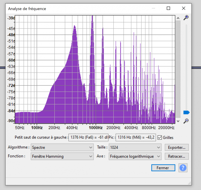Open the Algorithme dropdown showing Spectre
This screenshot has height=190, width=201.
[62, 148]
